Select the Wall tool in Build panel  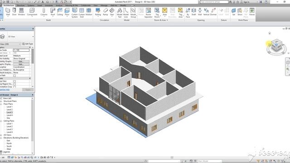(x=8, y=12)
